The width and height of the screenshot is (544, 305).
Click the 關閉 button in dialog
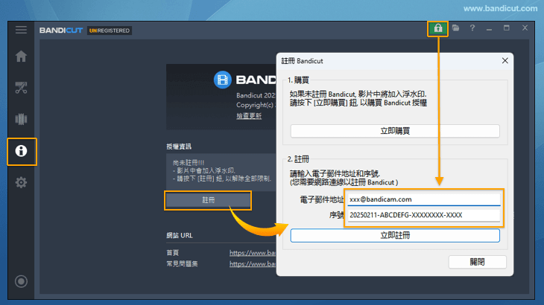[477, 262]
